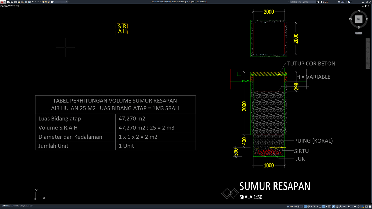Toggle Object Snap in status bar
Screen dimensions: 372x209
(x=323, y=206)
